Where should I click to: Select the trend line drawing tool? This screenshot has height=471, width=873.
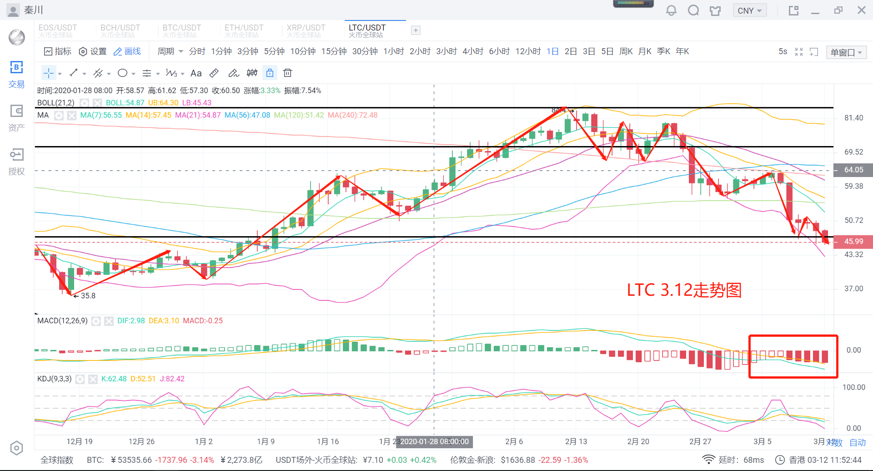click(x=74, y=73)
